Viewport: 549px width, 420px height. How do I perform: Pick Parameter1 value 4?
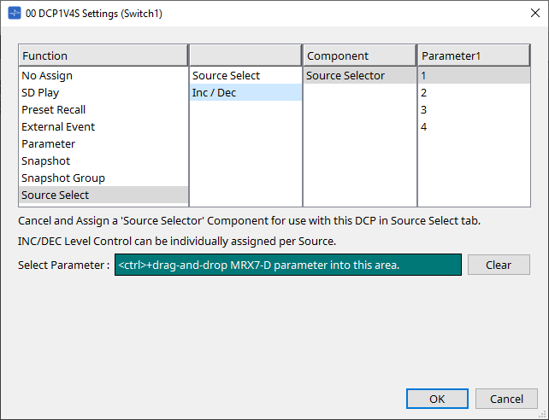pos(474,127)
